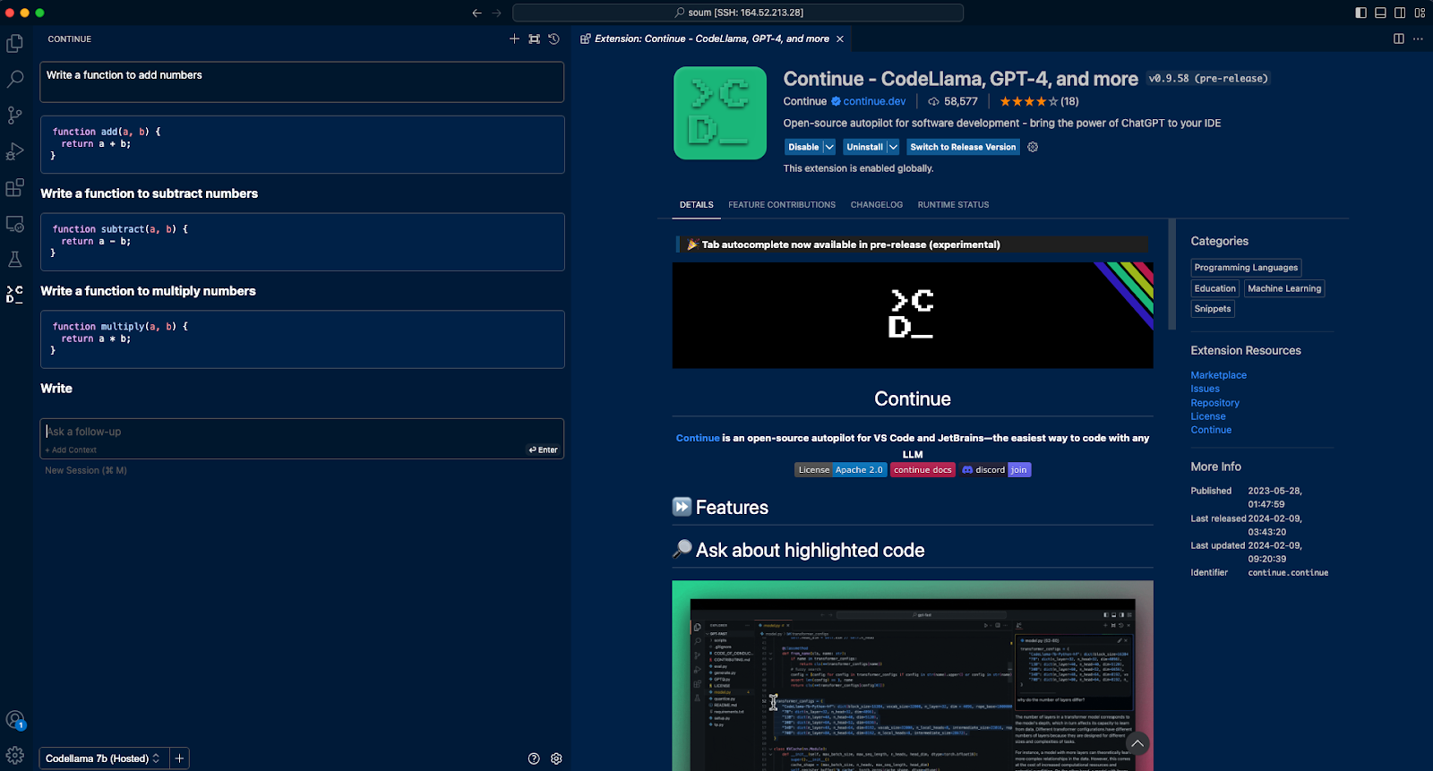This screenshot has height=771, width=1433.
Task: Click the License Apache 2.0 badge
Action: 840,470
